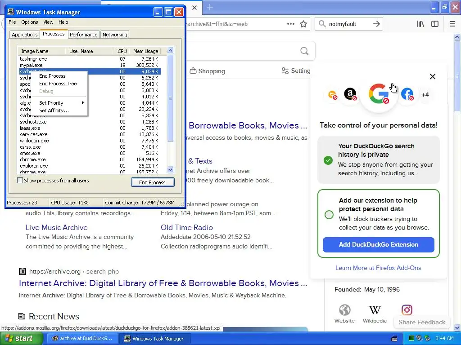Toggle Show processes from all users
This screenshot has height=345, width=461.
tap(20, 181)
